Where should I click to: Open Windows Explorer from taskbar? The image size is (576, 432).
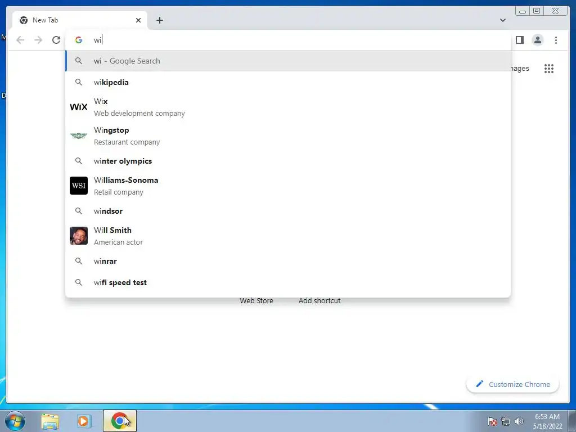pyautogui.click(x=50, y=421)
